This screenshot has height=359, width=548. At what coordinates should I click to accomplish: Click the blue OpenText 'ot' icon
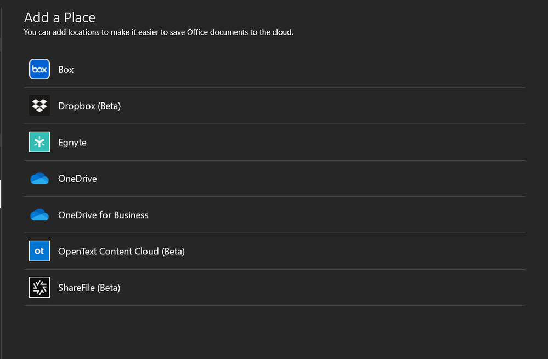pos(39,250)
